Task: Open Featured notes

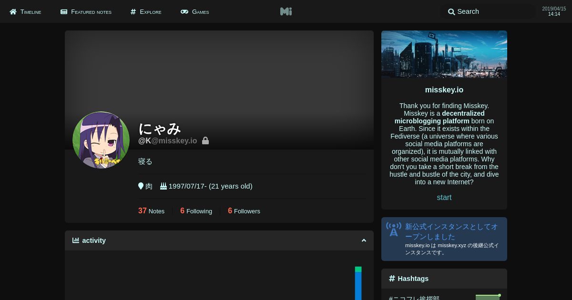Action: [x=86, y=11]
